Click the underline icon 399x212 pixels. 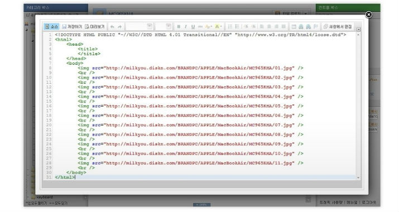point(193,26)
